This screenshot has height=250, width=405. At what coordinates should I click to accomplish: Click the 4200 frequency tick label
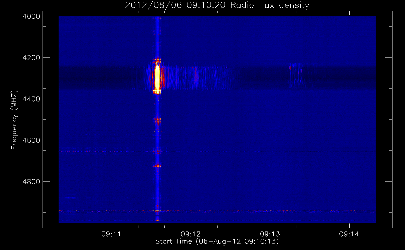[31, 58]
